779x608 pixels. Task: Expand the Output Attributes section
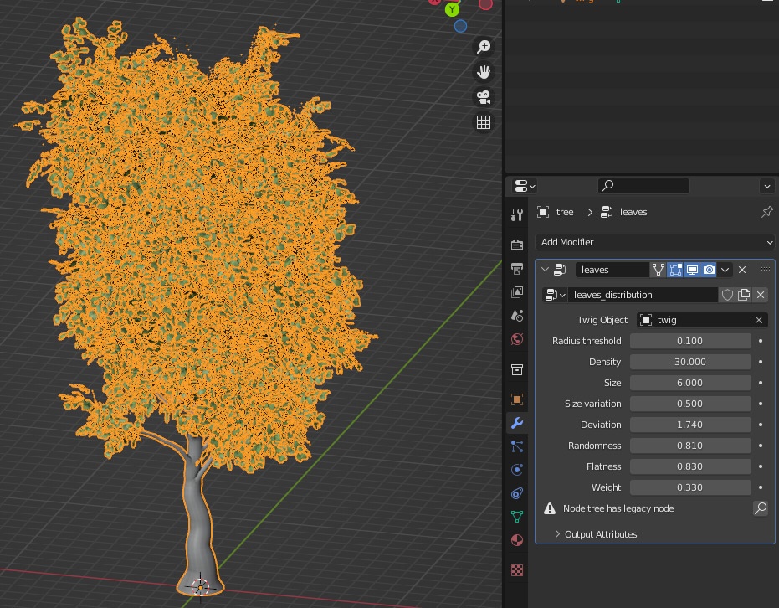(600, 534)
